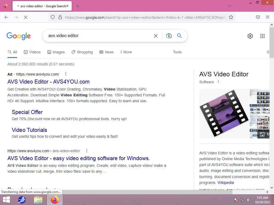Open options for avs-video-editor result
Screen dimensions: 274x205
pos(86,151)
